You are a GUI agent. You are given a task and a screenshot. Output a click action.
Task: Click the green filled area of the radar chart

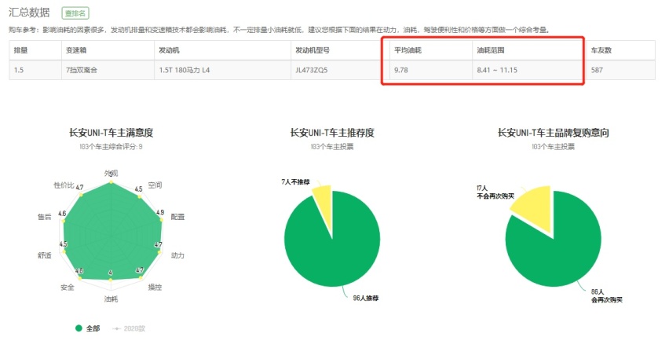coord(111,233)
